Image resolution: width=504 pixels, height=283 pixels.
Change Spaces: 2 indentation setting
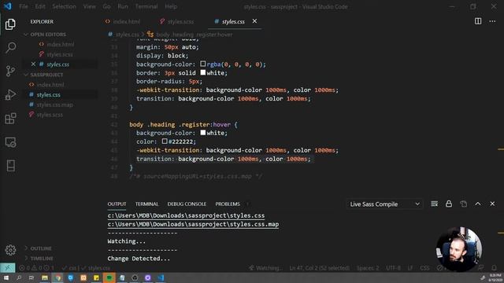[x=368, y=267]
